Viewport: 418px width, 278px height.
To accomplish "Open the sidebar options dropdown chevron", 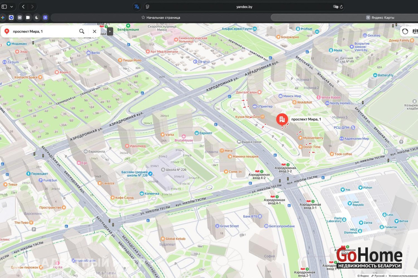I will coord(11,7).
